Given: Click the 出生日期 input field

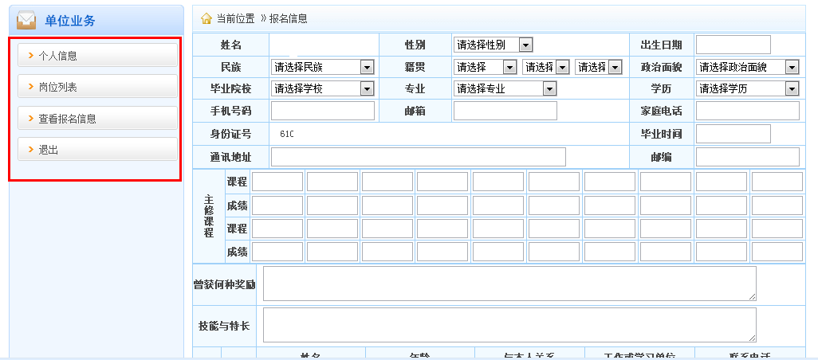Looking at the screenshot, I should [x=733, y=45].
